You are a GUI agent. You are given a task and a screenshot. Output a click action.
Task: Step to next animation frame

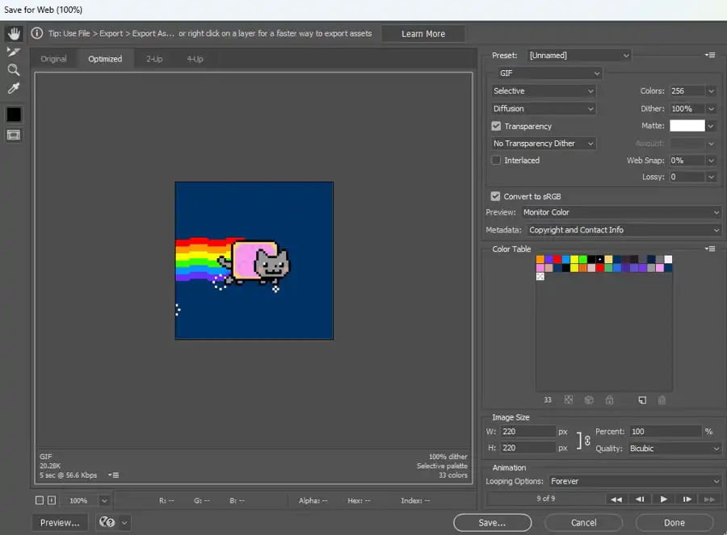[x=687, y=499]
